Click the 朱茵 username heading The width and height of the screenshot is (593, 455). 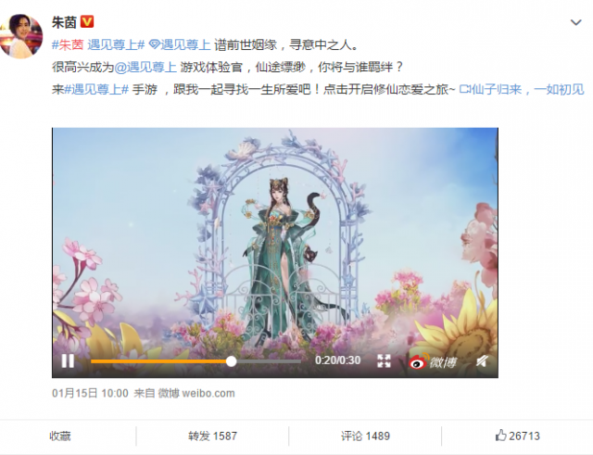[64, 22]
